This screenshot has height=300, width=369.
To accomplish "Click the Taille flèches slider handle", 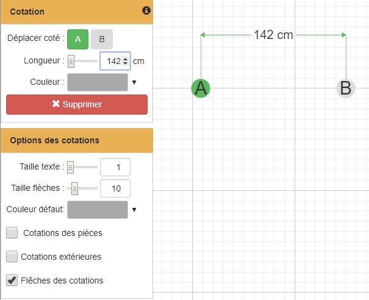I will [75, 188].
